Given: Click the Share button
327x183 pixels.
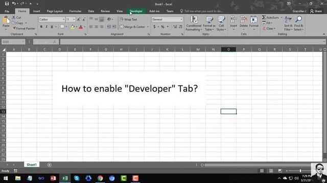Looking at the screenshot, I should click(x=316, y=11).
